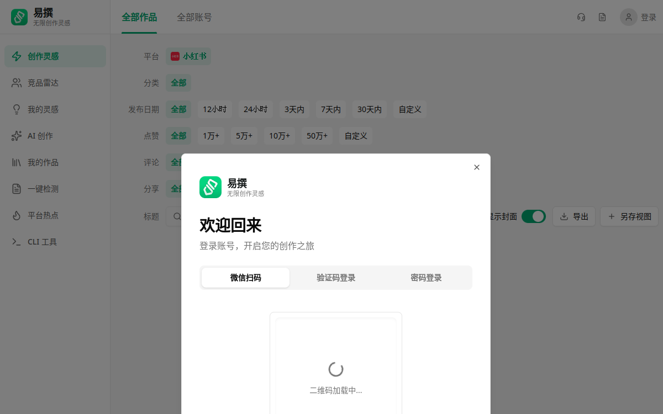
Task: Click the 易撰 logo in login dialog
Action: (211, 187)
